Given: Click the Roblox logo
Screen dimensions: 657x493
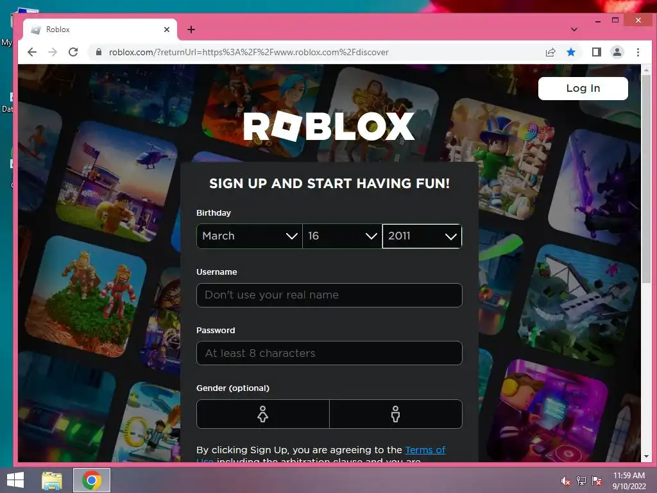Looking at the screenshot, I should pyautogui.click(x=329, y=126).
